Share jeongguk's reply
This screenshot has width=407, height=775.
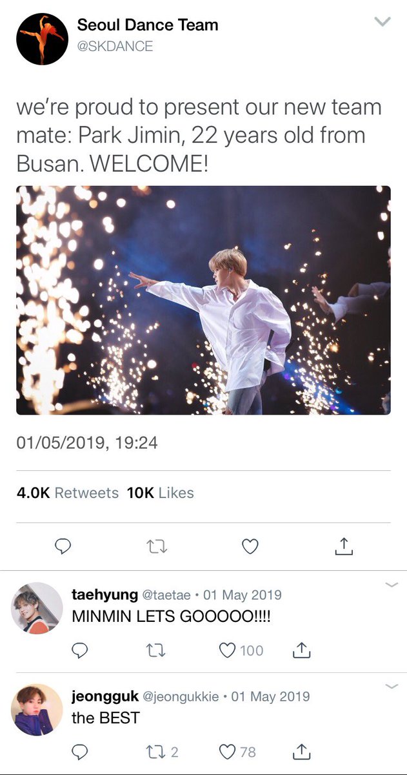click(301, 752)
